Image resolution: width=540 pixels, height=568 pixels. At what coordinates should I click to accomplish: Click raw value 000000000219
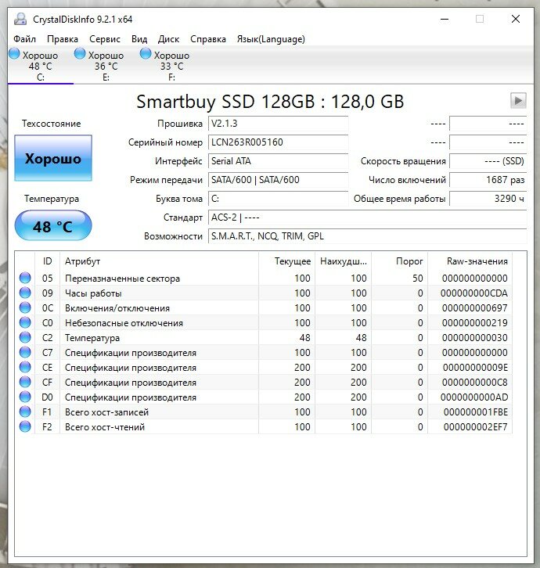point(475,323)
